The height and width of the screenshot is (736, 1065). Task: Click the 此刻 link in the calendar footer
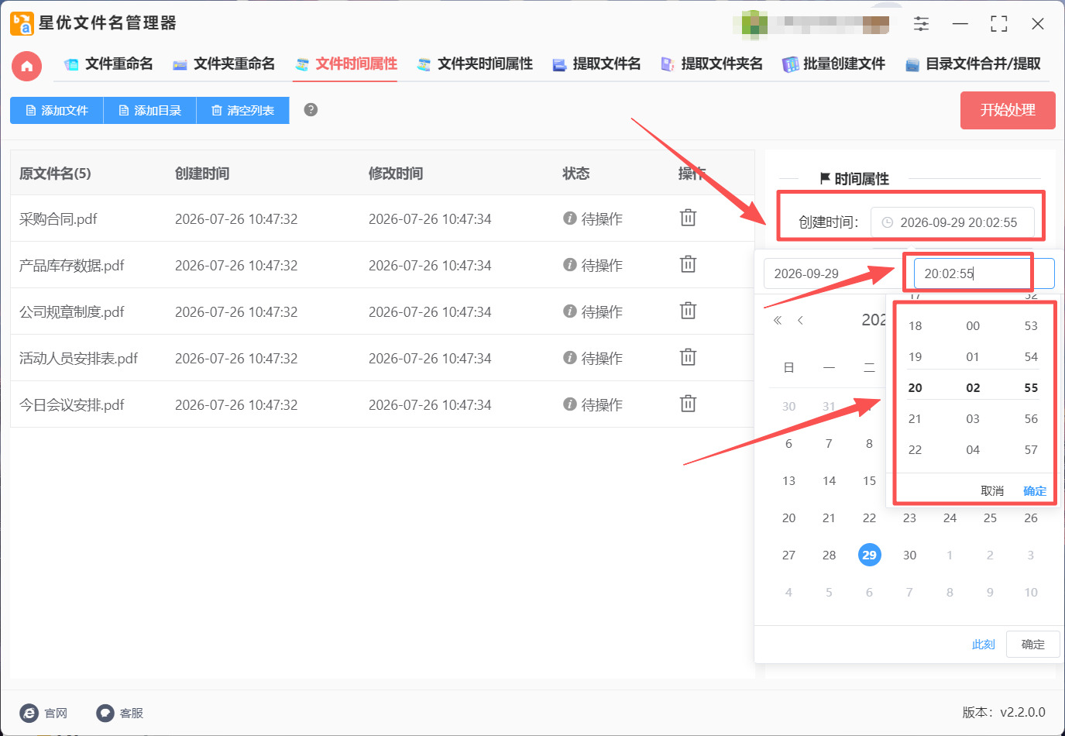[983, 644]
